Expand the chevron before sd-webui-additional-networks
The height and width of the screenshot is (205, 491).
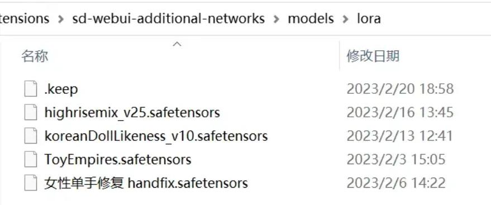point(61,20)
